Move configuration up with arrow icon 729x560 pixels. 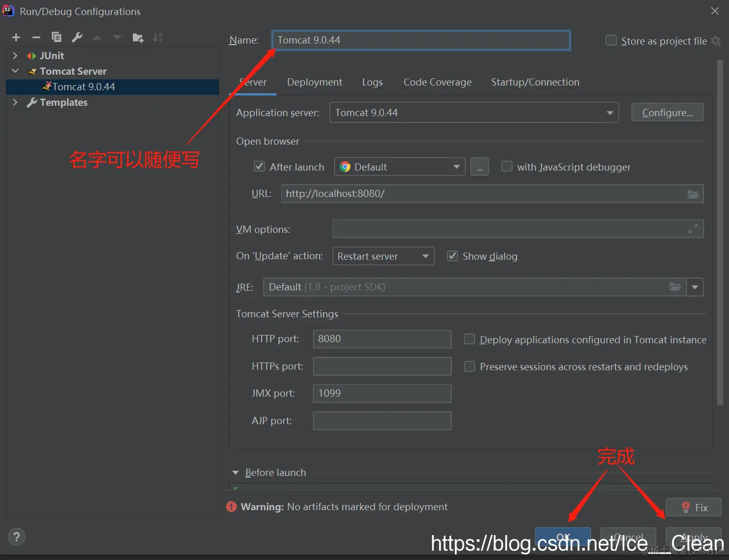point(97,37)
